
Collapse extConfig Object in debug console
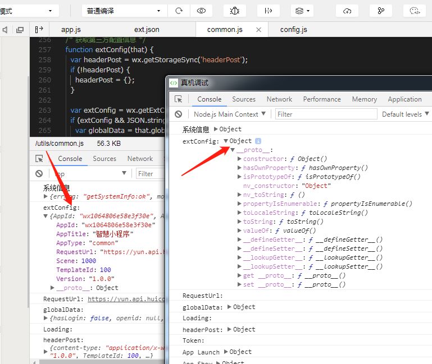(x=226, y=141)
